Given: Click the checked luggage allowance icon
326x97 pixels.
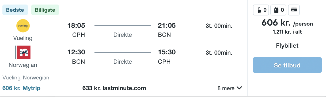Looking at the screenshot, I should [279, 10].
